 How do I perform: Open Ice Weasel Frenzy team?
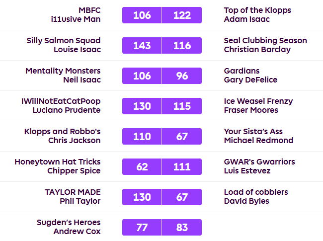[x=258, y=101]
